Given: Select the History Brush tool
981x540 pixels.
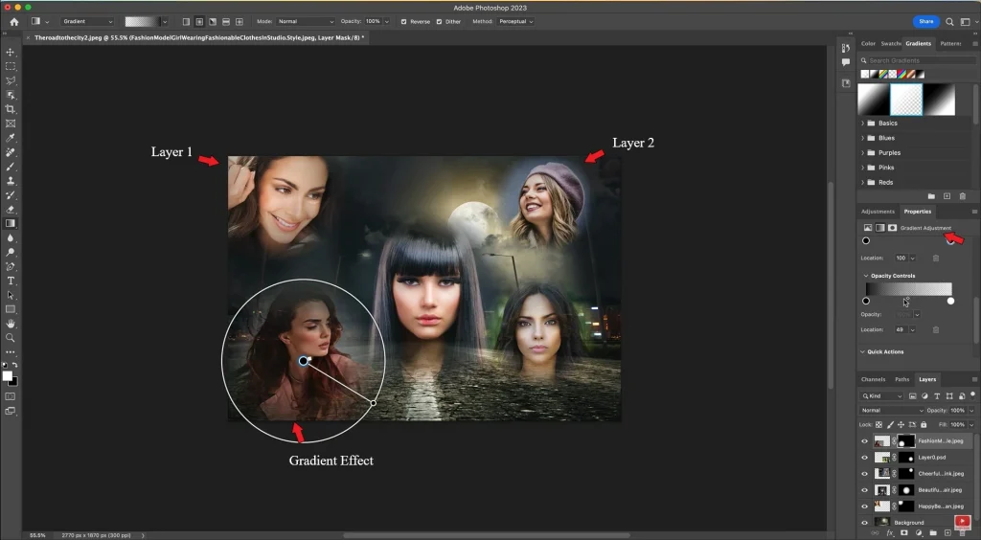Looking at the screenshot, I should click(10, 195).
